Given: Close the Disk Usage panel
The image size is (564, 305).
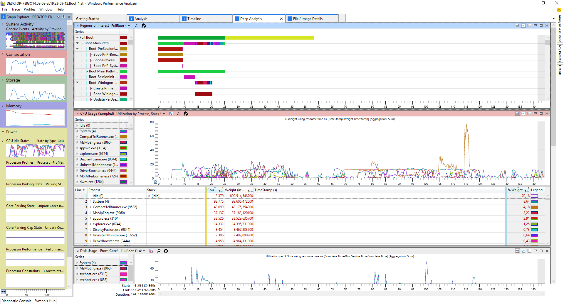Looking at the screenshot, I should [x=547, y=251].
